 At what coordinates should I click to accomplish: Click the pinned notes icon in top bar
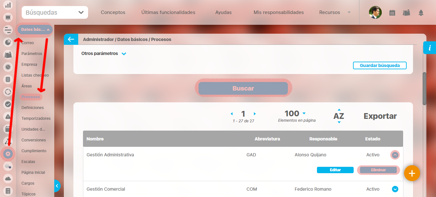tap(406, 13)
